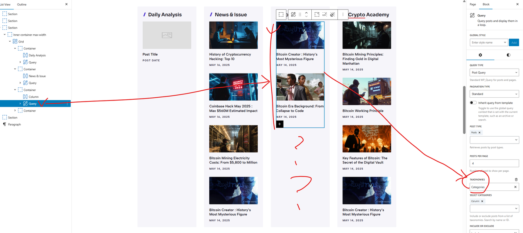Move block down with toolbar arrow
The height and width of the screenshot is (233, 523).
(x=306, y=17)
